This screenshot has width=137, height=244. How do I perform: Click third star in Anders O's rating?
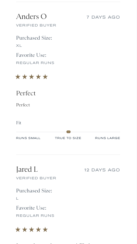point(32,77)
